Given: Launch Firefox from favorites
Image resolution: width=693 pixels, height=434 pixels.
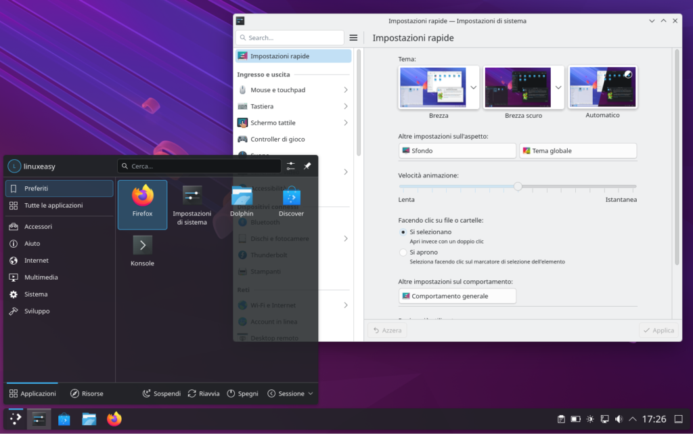Looking at the screenshot, I should [x=142, y=203].
